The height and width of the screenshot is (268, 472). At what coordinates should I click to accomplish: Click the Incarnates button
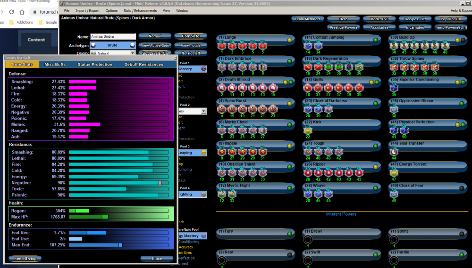(x=415, y=27)
